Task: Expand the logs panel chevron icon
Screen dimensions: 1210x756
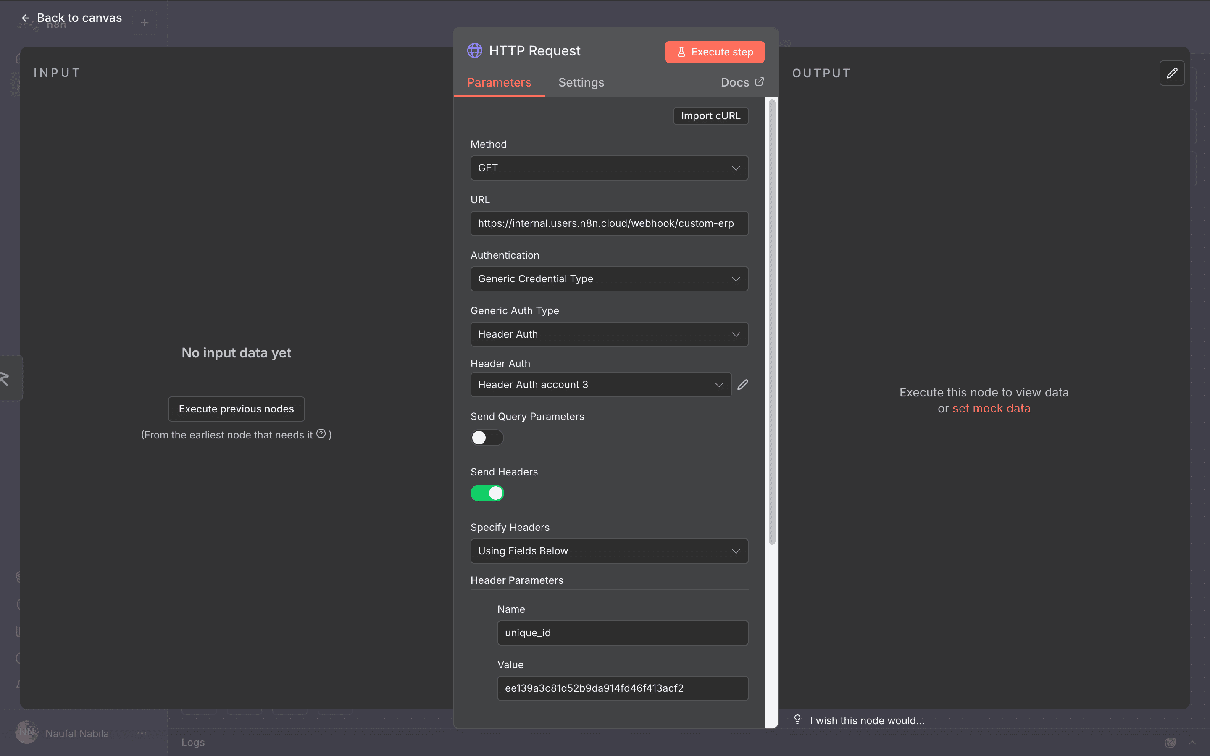Action: pyautogui.click(x=1192, y=743)
